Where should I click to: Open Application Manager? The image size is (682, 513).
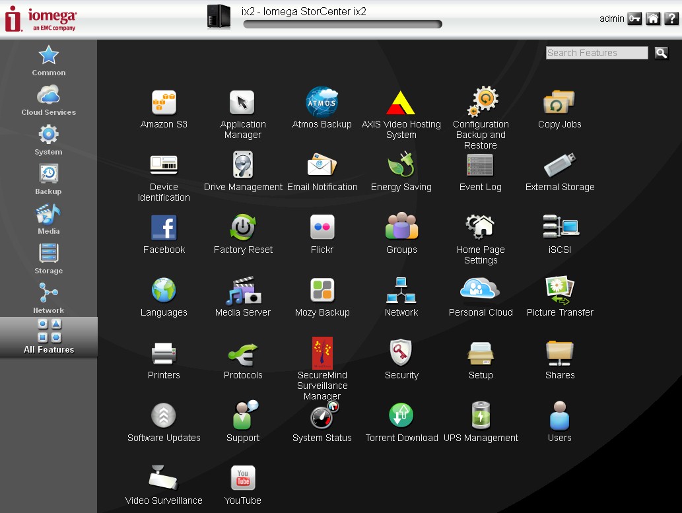243,114
